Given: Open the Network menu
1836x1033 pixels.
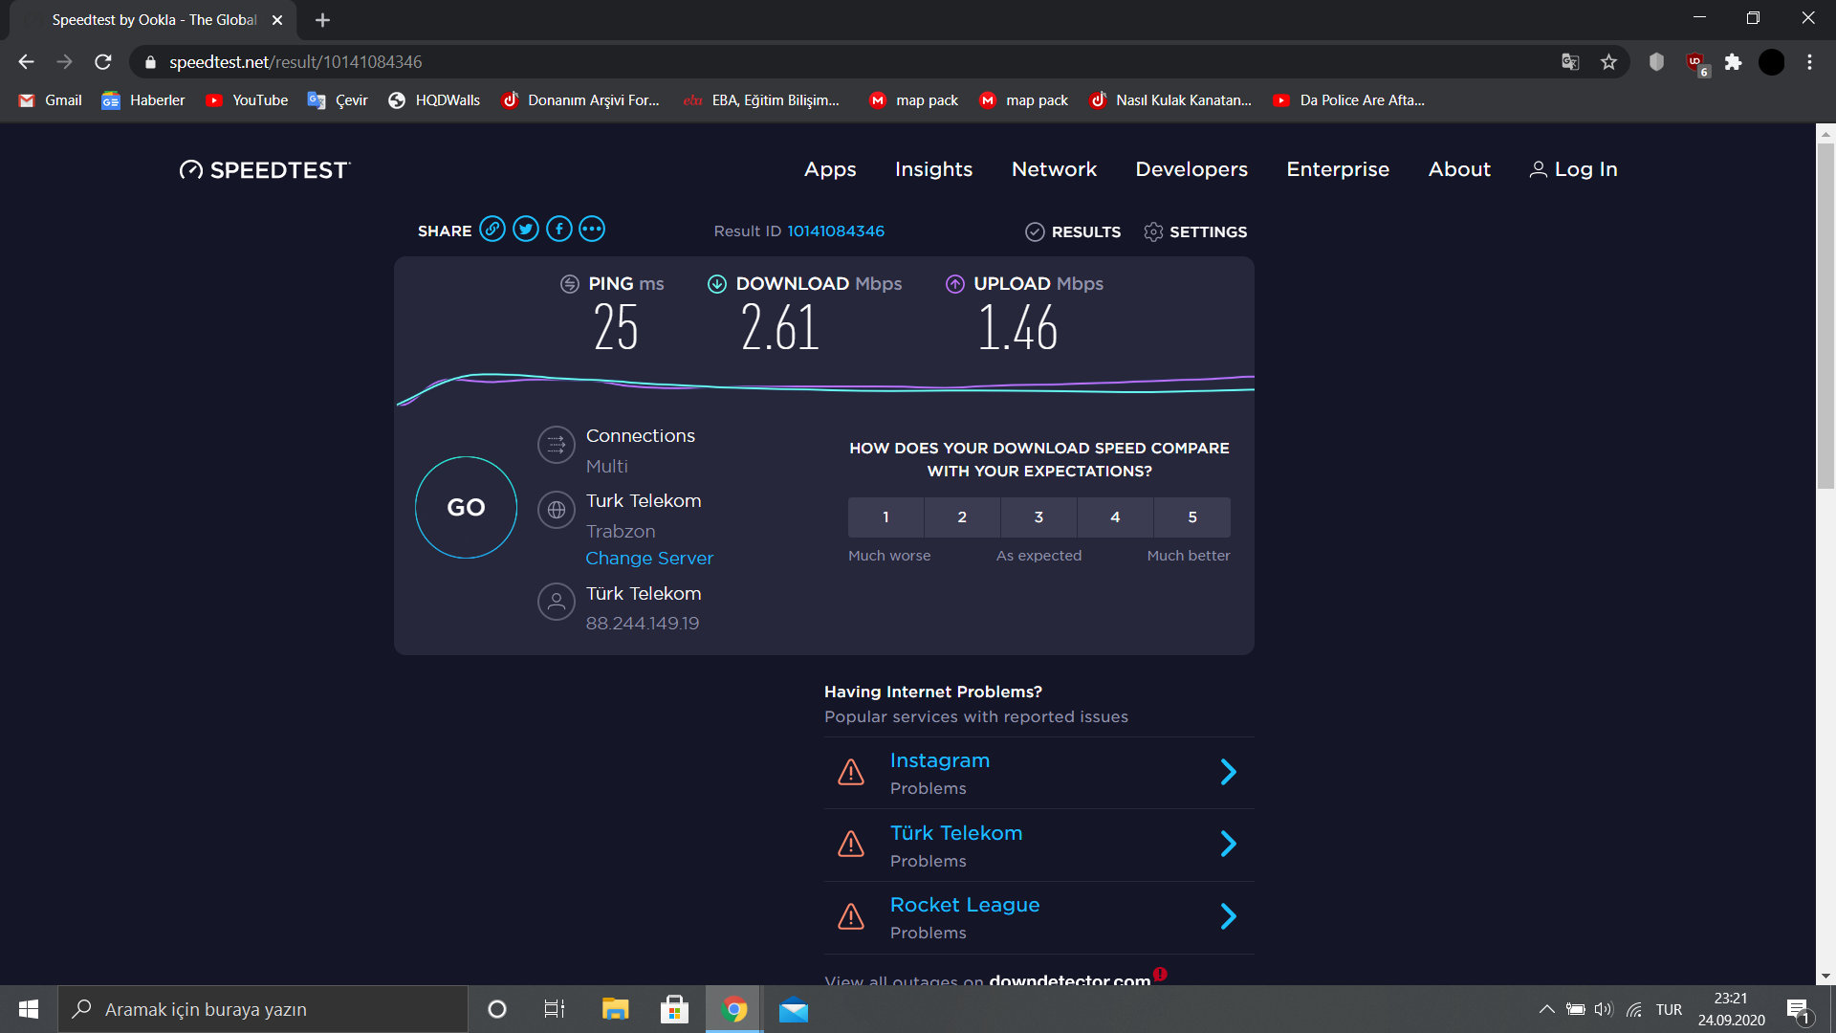Looking at the screenshot, I should point(1054,169).
